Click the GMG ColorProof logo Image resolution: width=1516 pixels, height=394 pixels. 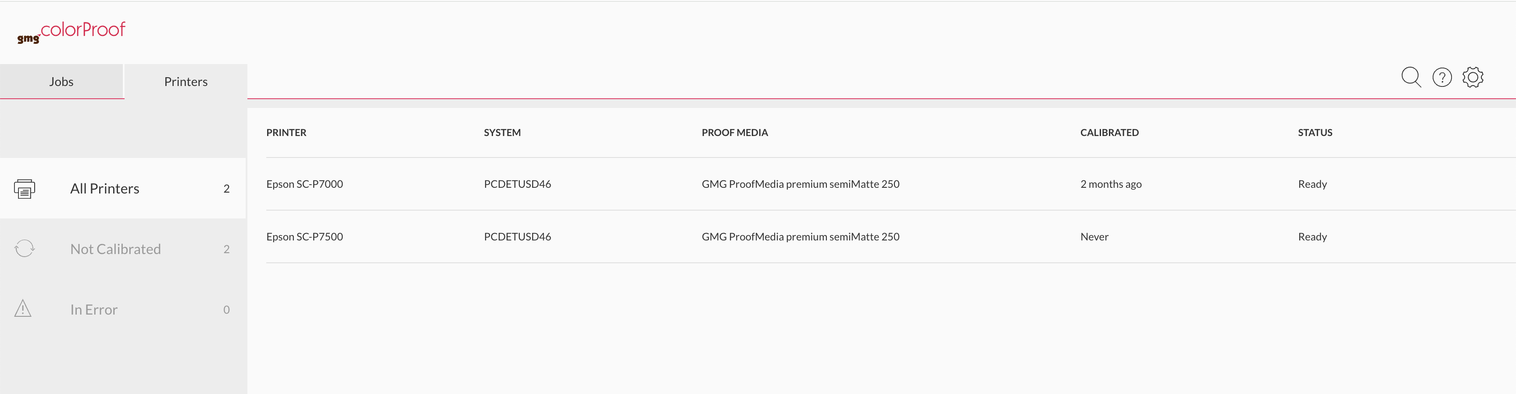(x=71, y=32)
